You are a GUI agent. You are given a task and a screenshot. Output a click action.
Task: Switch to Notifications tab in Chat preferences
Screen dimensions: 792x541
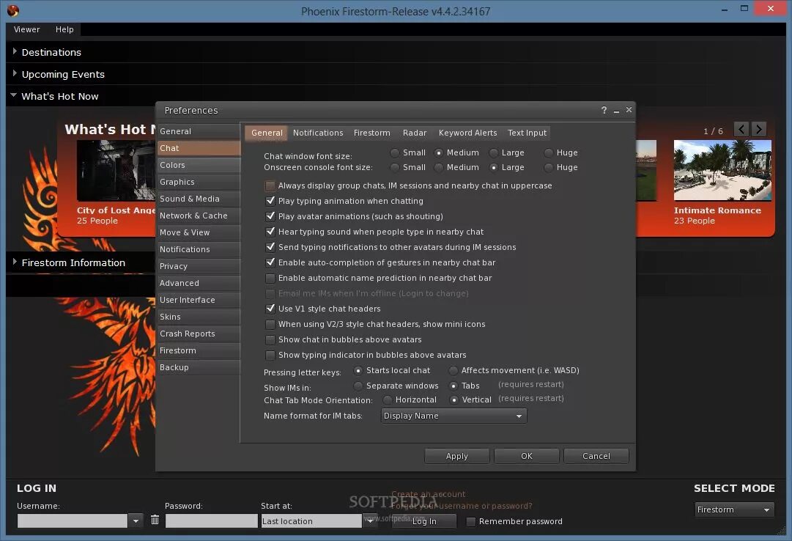pyautogui.click(x=318, y=133)
